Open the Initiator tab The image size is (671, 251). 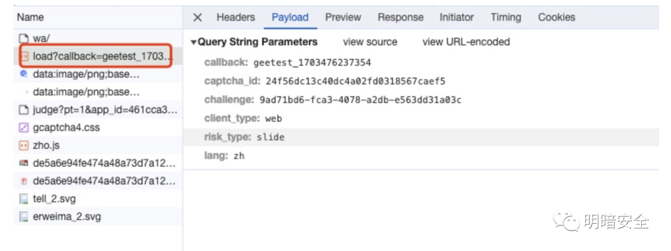point(457,17)
